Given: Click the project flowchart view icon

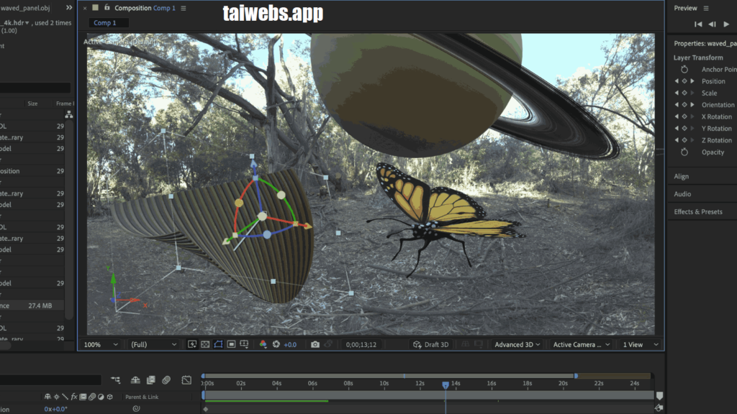Looking at the screenshot, I should click(x=69, y=114).
